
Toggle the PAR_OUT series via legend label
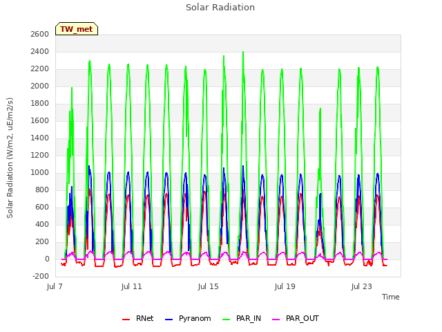click(302, 318)
